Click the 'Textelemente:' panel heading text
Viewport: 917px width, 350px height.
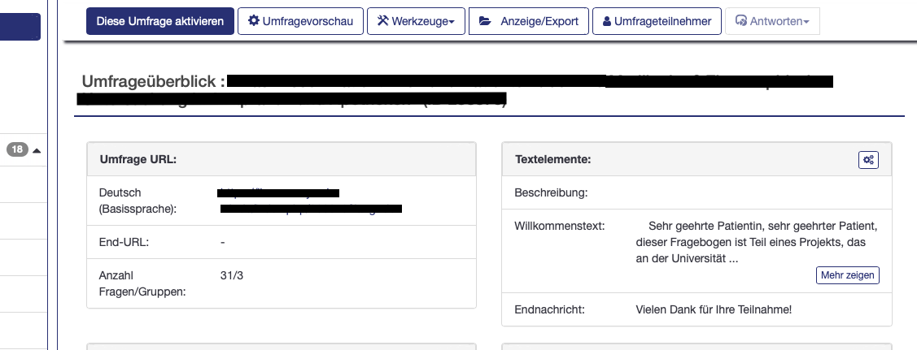553,160
